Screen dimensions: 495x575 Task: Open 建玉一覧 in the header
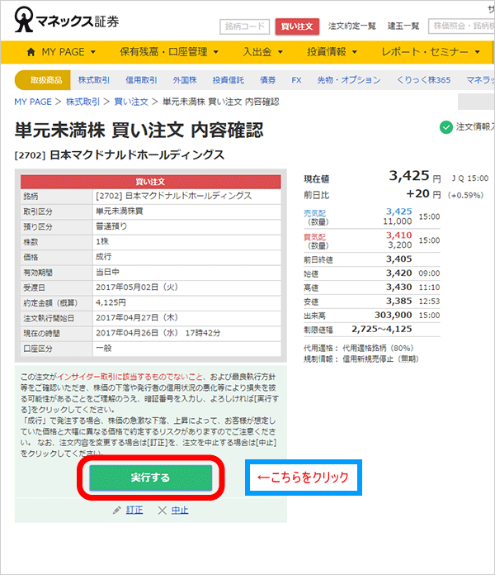point(403,26)
